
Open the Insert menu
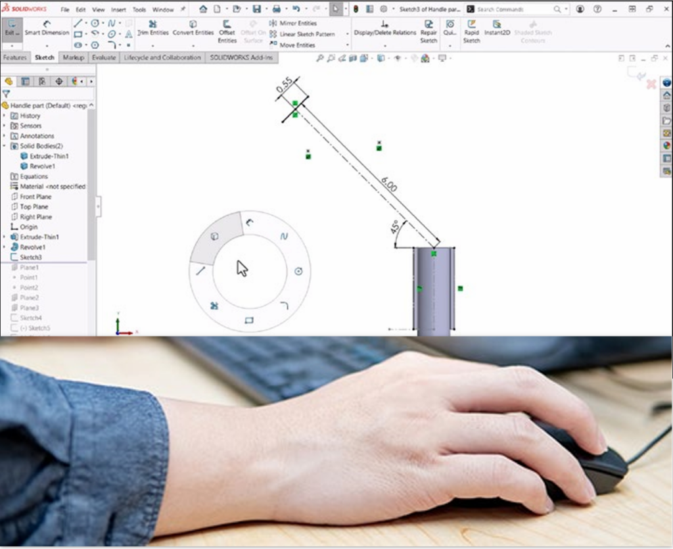click(x=118, y=10)
